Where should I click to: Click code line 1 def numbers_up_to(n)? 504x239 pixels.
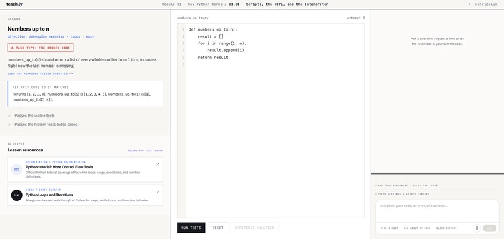click(213, 29)
